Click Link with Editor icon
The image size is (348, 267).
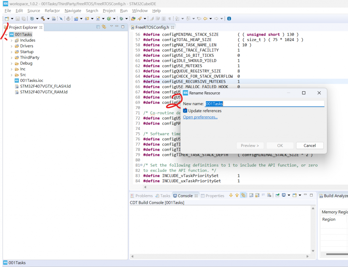pyautogui.click(x=104, y=27)
